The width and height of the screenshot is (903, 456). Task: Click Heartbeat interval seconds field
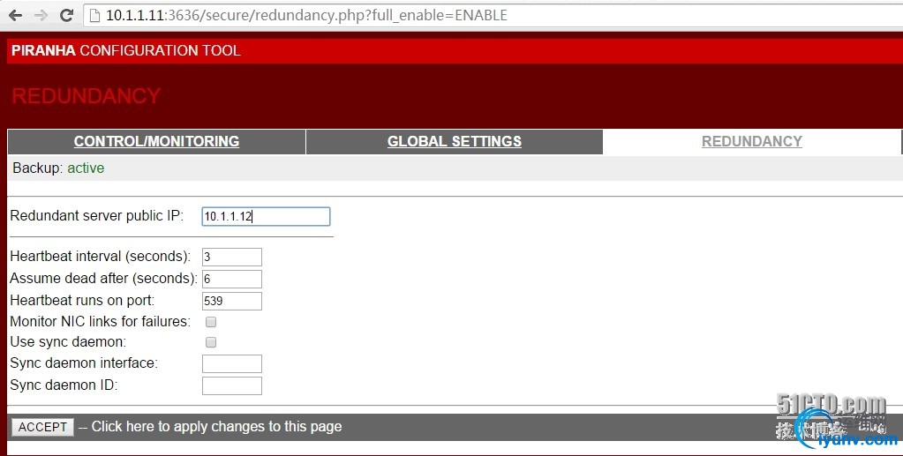[232, 257]
